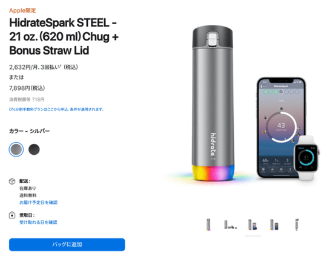Viewport: 333px width, 257px height.
Task: Click the delivery box icon
Action: tap(12, 181)
